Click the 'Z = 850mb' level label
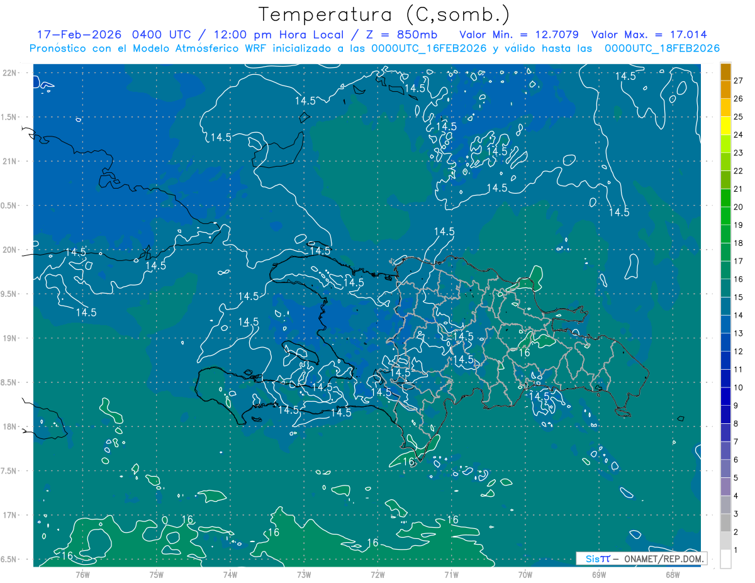 (400, 35)
